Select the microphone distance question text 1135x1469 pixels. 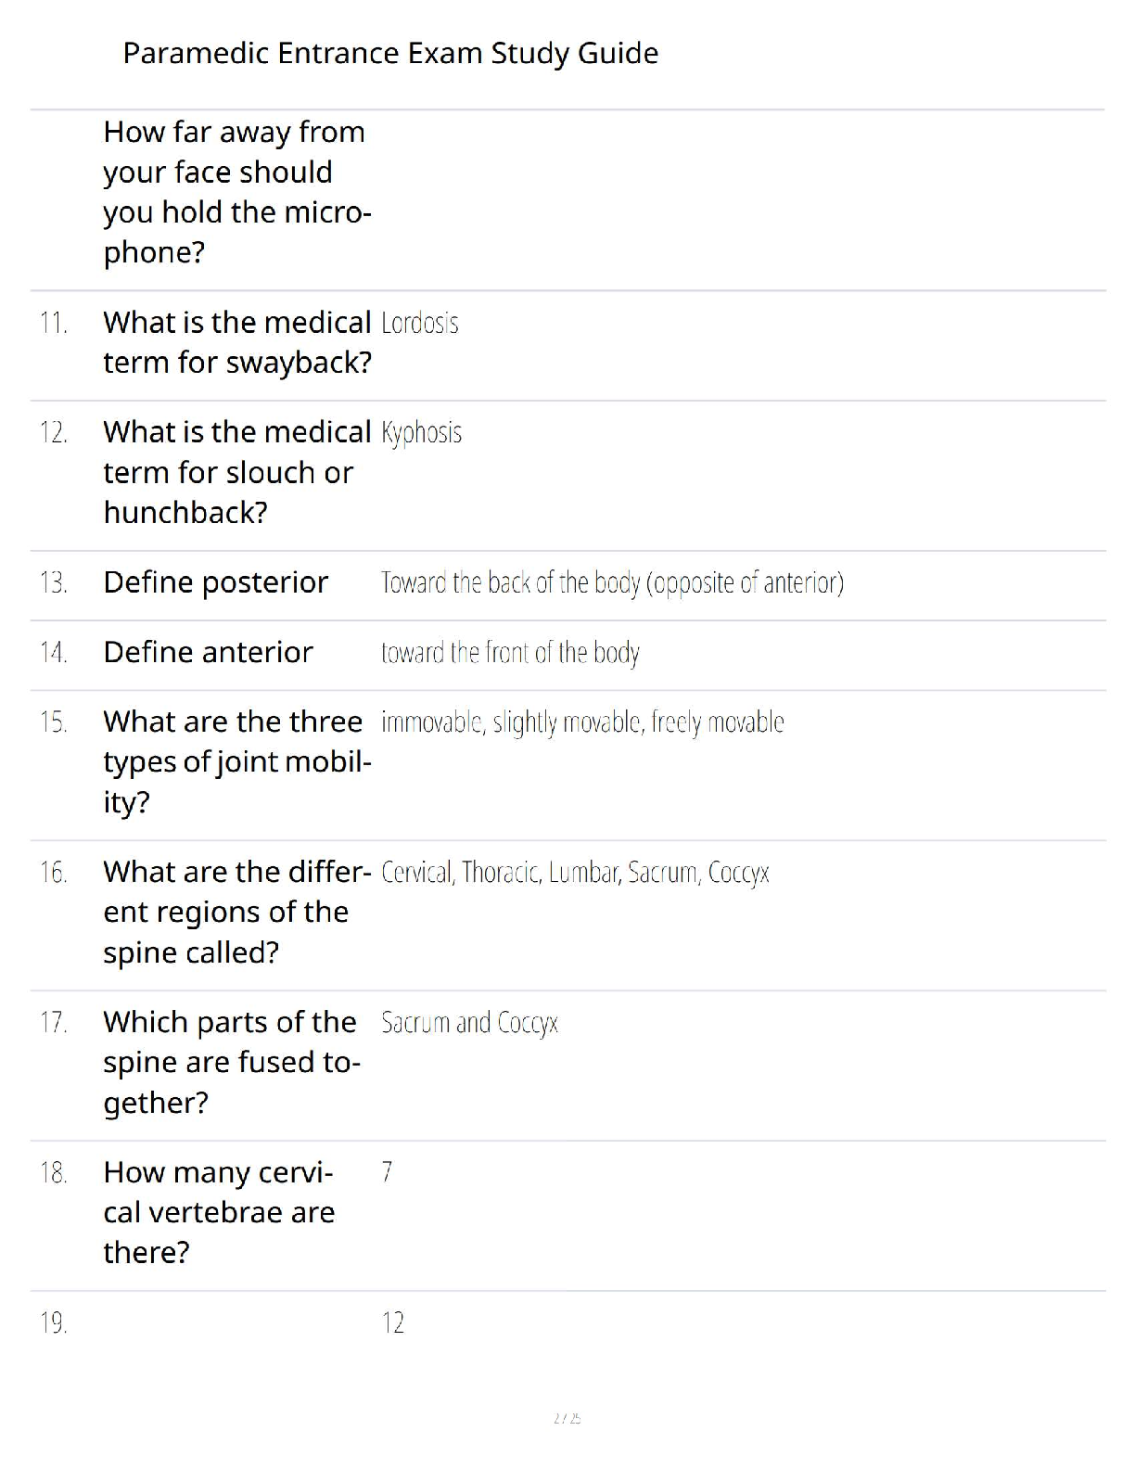[237, 192]
